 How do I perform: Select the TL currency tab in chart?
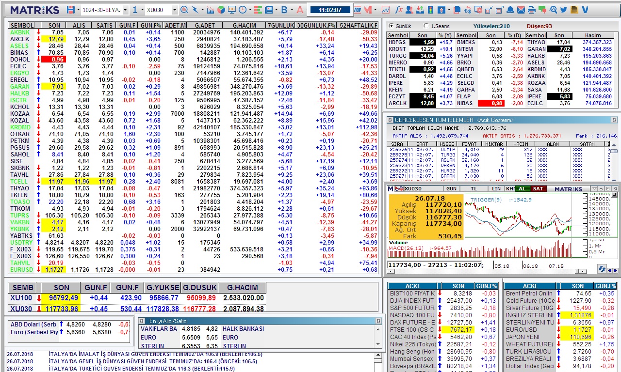coord(474,188)
